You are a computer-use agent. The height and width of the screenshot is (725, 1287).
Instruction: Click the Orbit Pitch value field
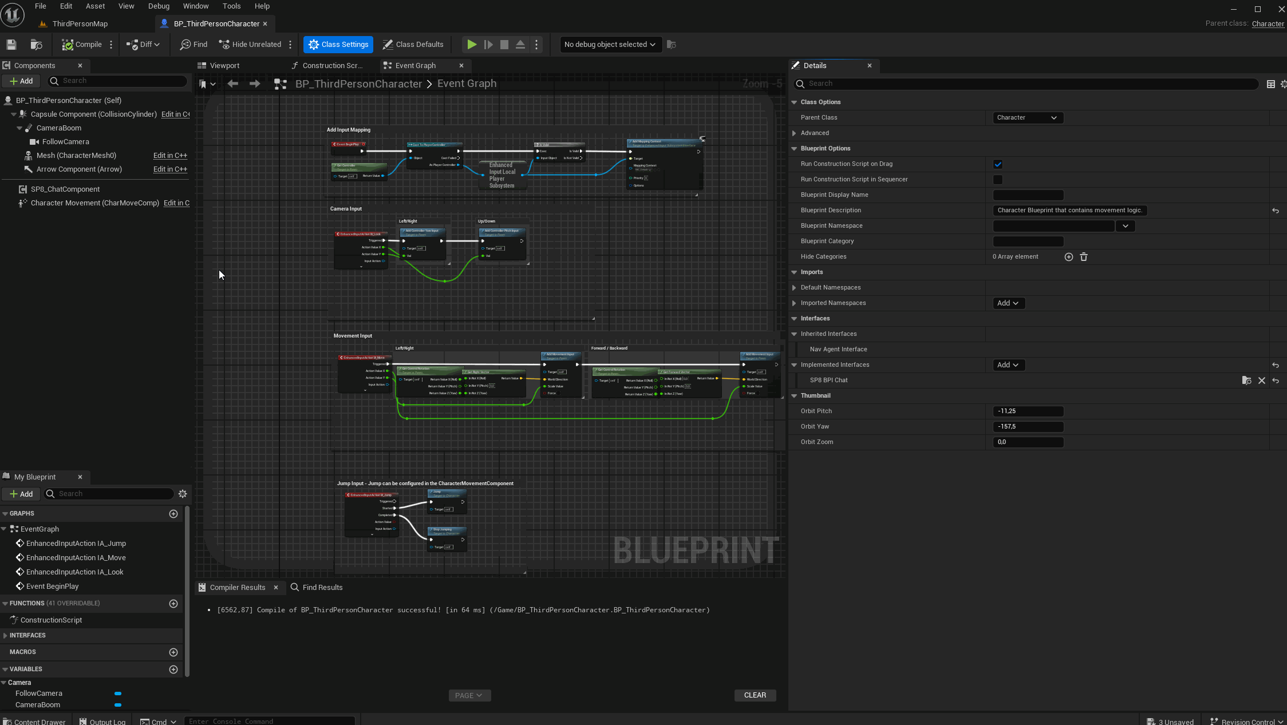coord(1028,411)
